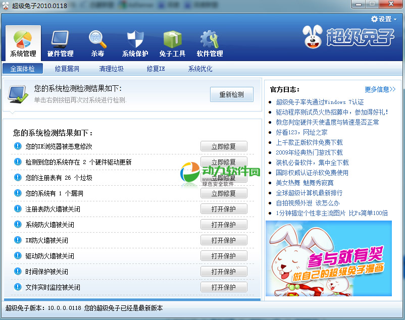Click the 参与就有奖 rabbit comic banner
Image resolution: width=405 pixels, height=320 pixels.
tap(329, 258)
